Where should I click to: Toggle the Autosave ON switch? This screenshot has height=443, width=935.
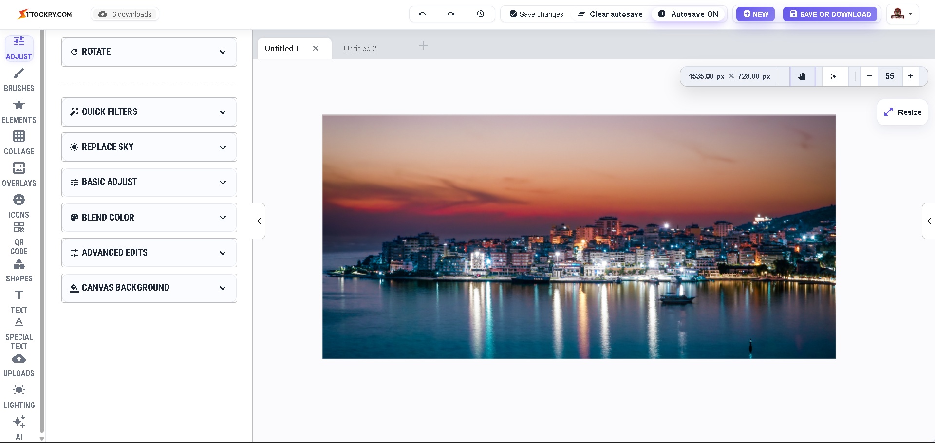[688, 14]
